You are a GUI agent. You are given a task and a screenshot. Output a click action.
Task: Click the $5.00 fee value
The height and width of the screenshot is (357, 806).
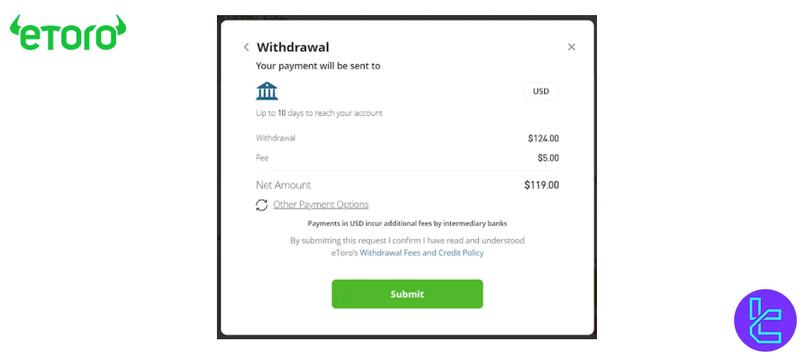coord(547,158)
